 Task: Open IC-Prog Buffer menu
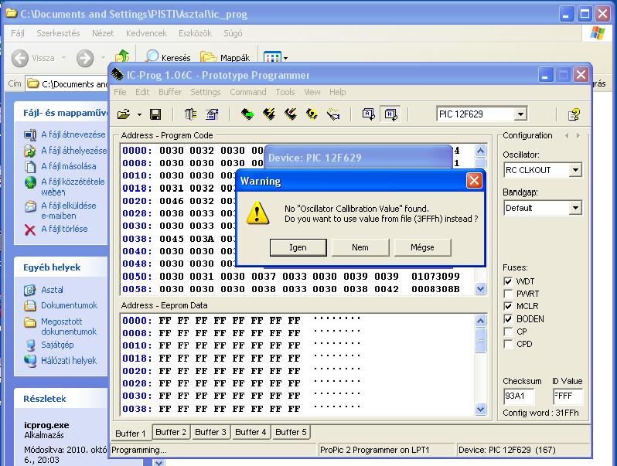pyautogui.click(x=170, y=92)
